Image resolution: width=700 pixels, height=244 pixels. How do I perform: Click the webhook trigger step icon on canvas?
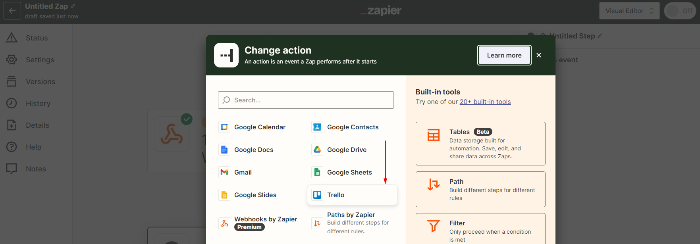[172, 134]
